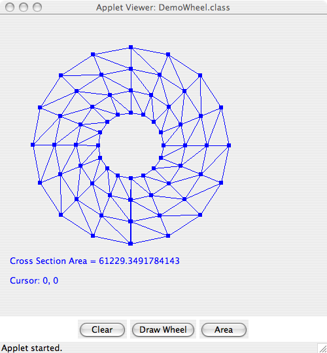Click the Clear button
327x353 pixels.
coord(102,329)
